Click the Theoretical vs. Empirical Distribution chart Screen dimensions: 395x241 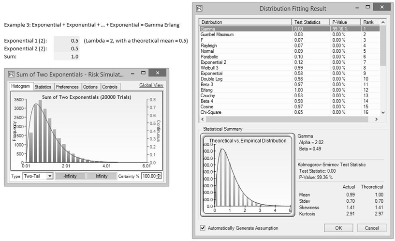pos(248,175)
